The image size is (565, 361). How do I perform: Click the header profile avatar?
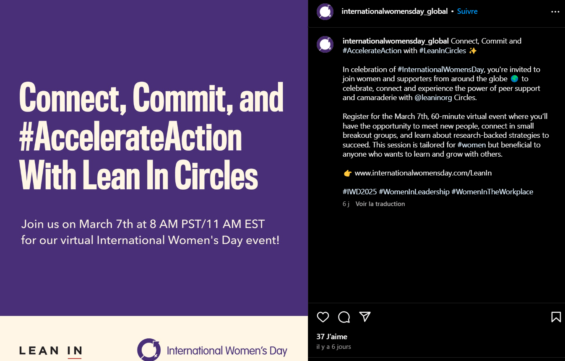(325, 12)
